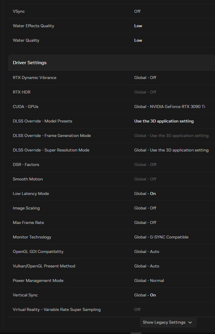Toggle RTX Dynamic Vibrance Global Off
The height and width of the screenshot is (334, 215).
145,78
